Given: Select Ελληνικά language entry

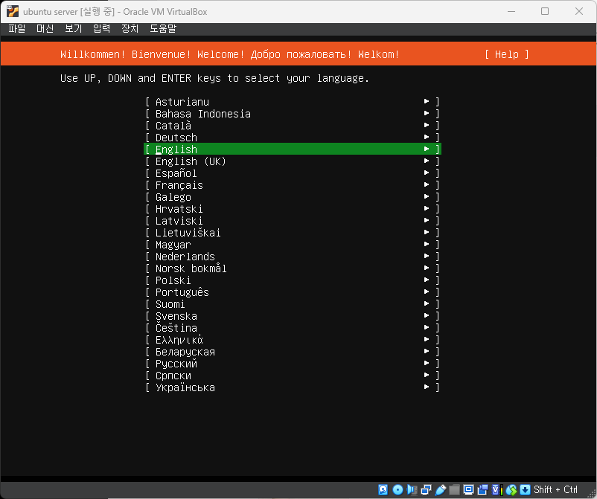Looking at the screenshot, I should point(293,340).
